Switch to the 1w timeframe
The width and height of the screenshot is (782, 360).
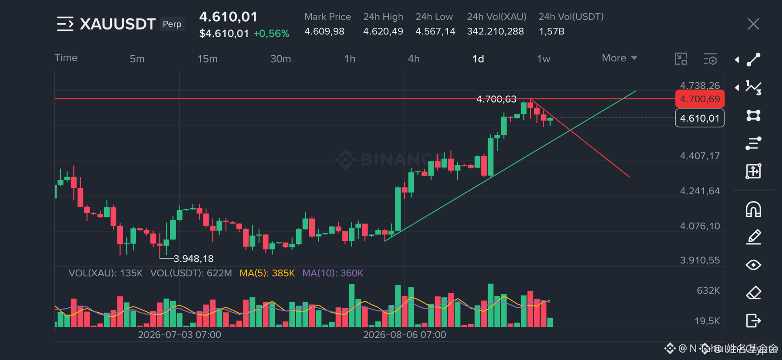[x=543, y=59]
